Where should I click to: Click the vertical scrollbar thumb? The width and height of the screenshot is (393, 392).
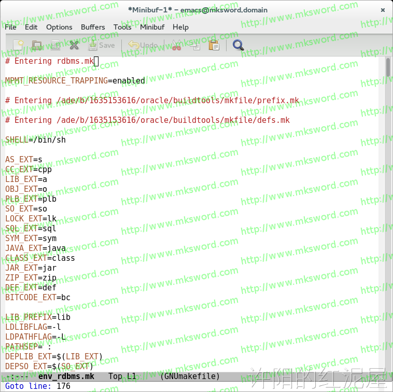pos(388,67)
